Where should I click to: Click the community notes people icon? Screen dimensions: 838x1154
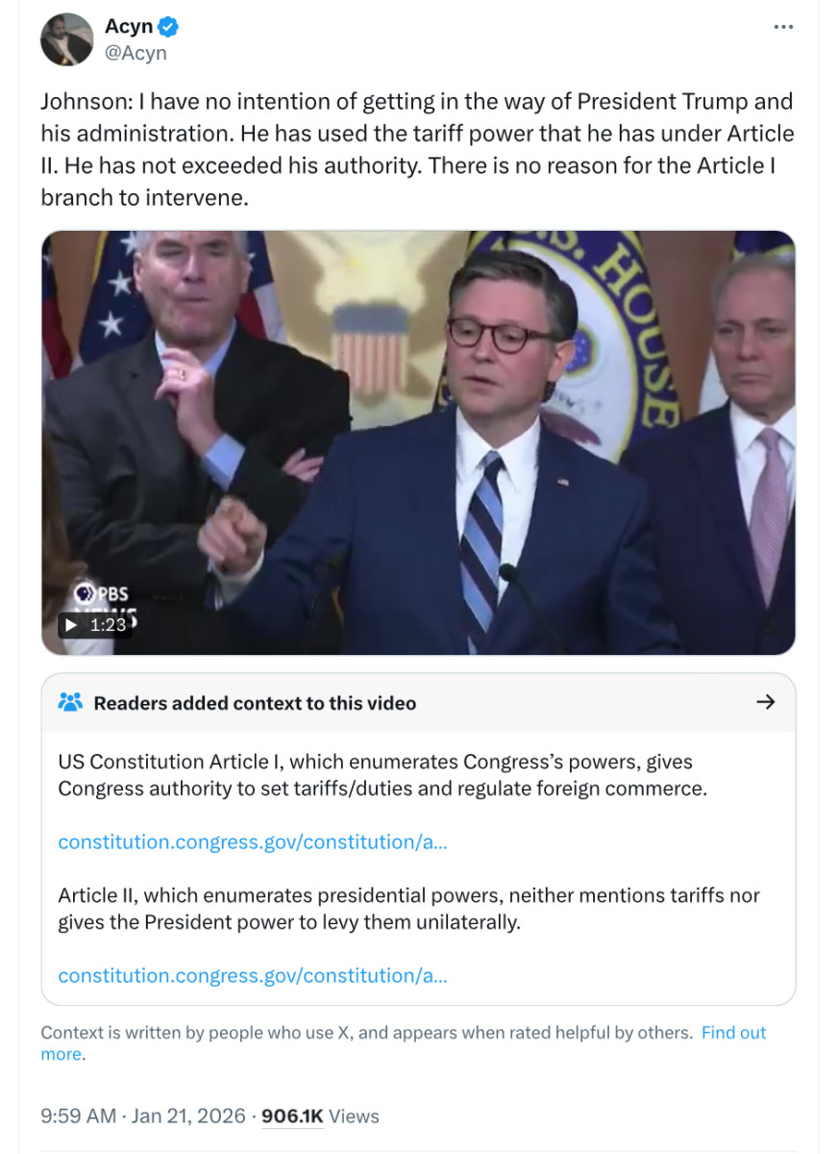click(x=70, y=702)
